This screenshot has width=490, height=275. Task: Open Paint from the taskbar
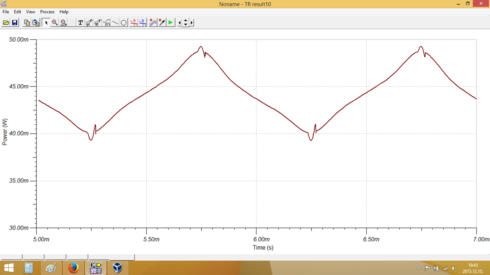tap(51, 268)
